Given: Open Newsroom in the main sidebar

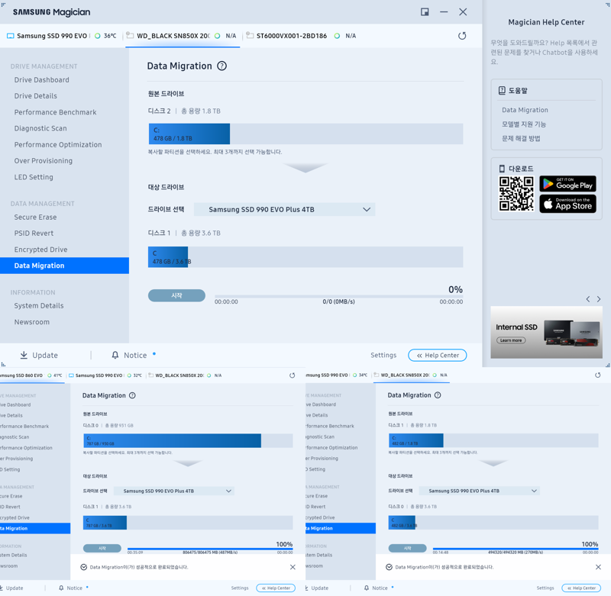Looking at the screenshot, I should (32, 322).
